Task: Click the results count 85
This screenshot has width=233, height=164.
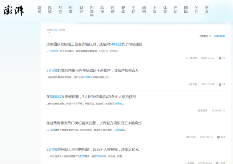Action: (x=55, y=30)
